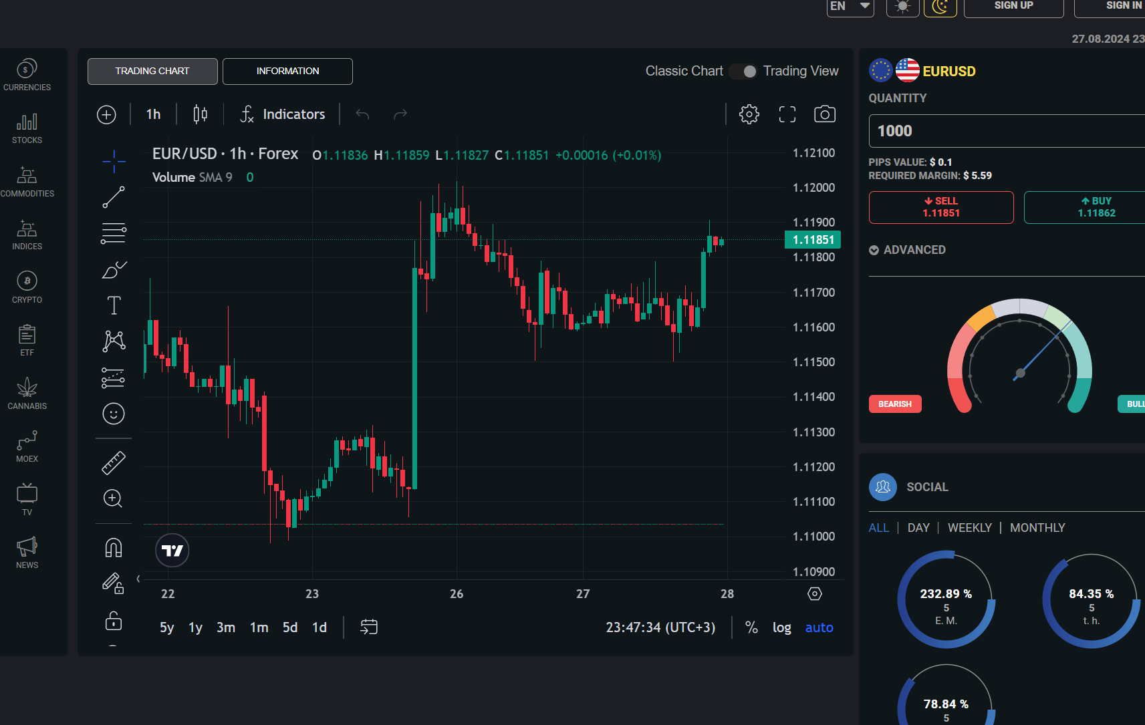Switch to the INFORMATION tab

pyautogui.click(x=287, y=71)
